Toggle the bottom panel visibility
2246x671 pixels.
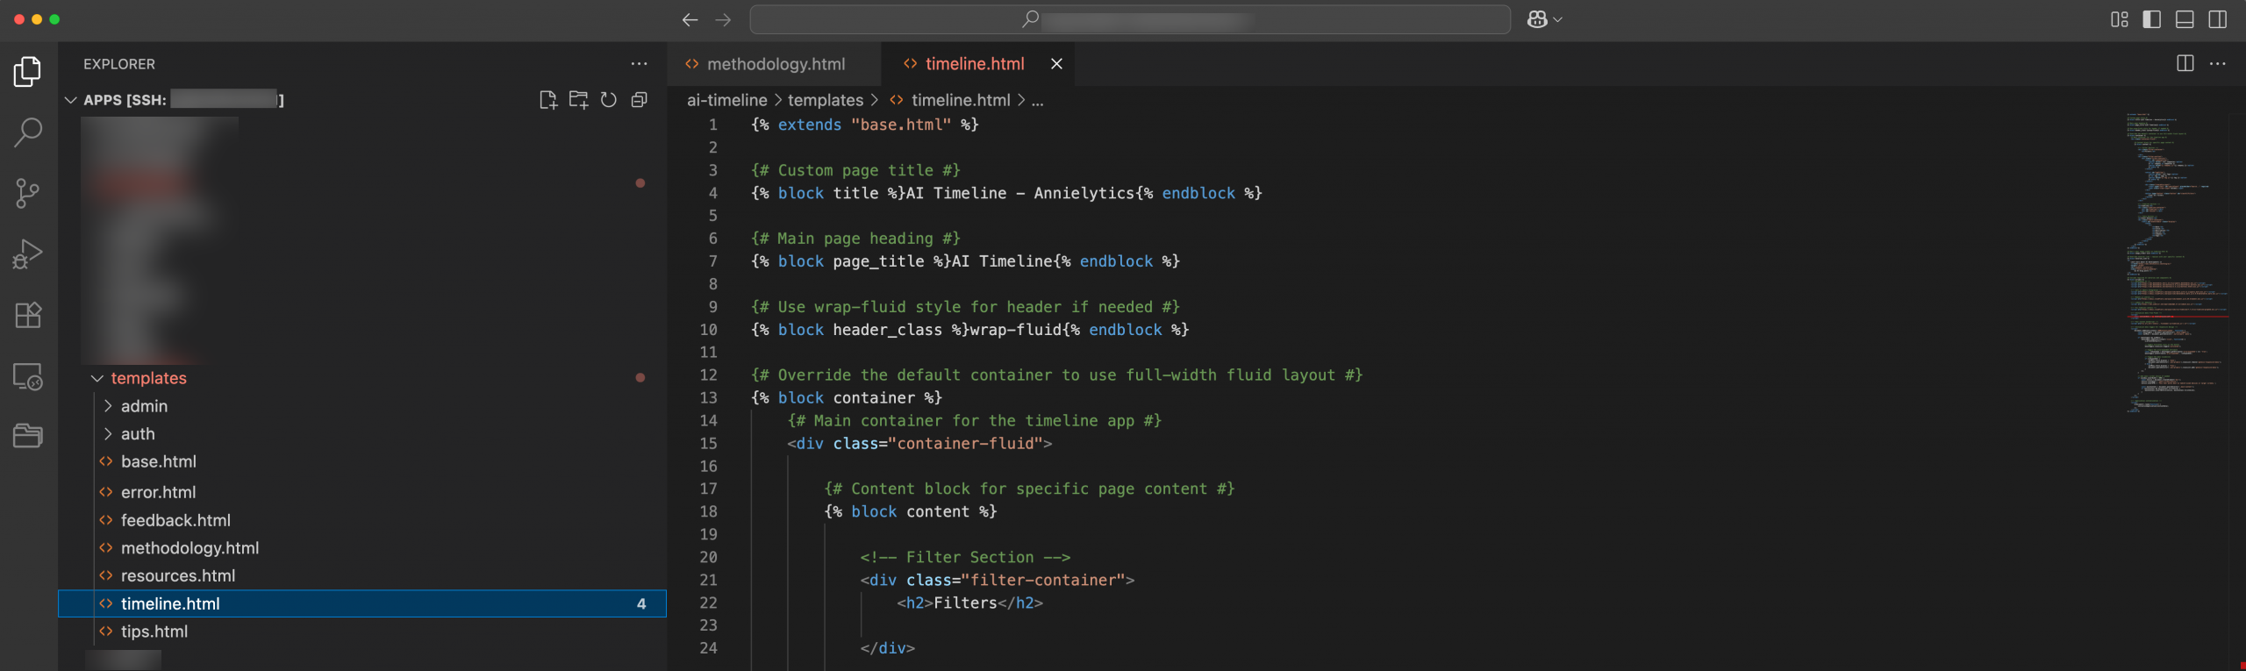click(2185, 19)
